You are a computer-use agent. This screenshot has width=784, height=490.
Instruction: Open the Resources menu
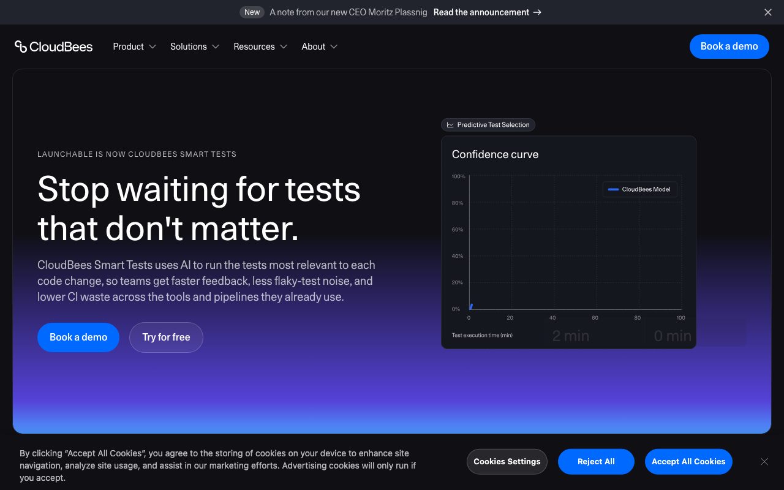(260, 47)
